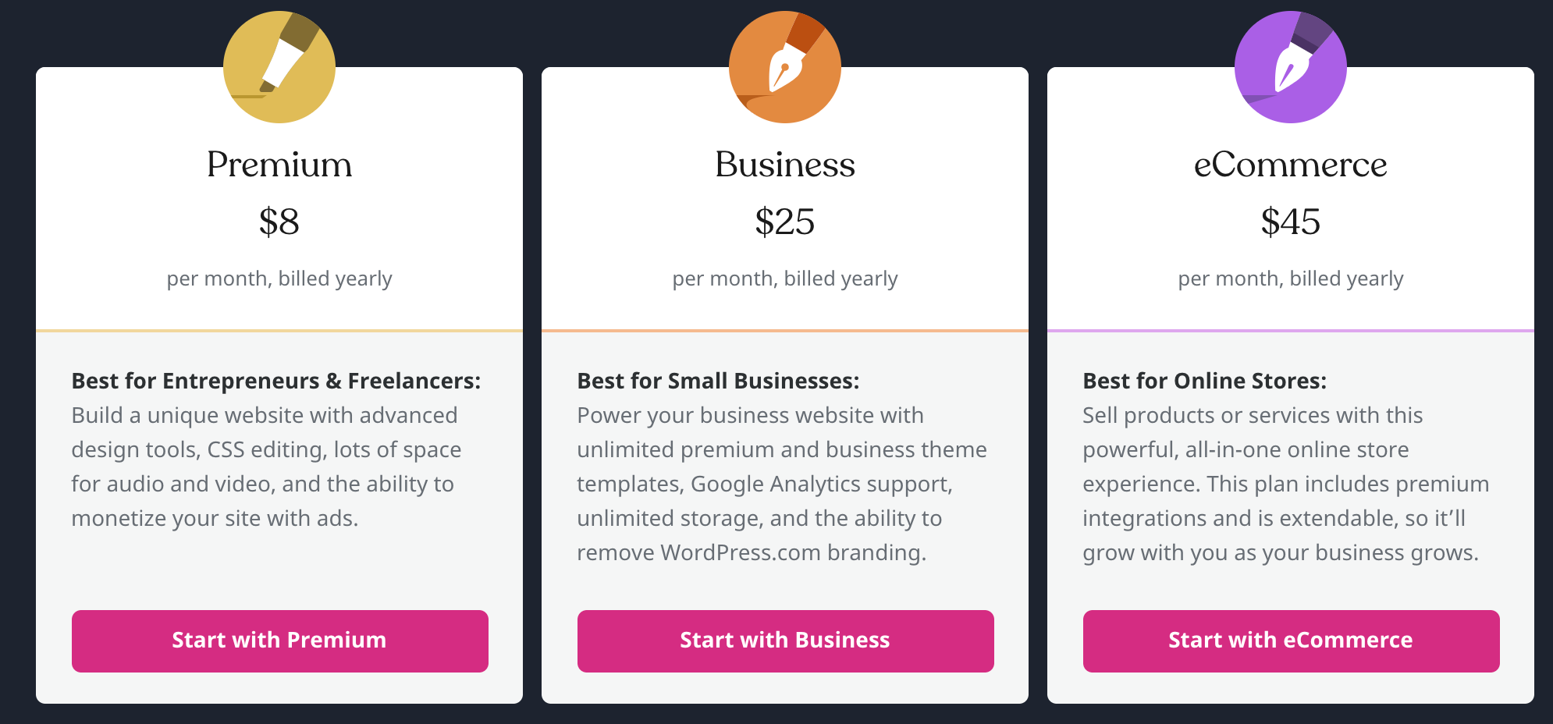Click the 'Best for Small Businesses' text
1553x724 pixels.
pyautogui.click(x=717, y=381)
